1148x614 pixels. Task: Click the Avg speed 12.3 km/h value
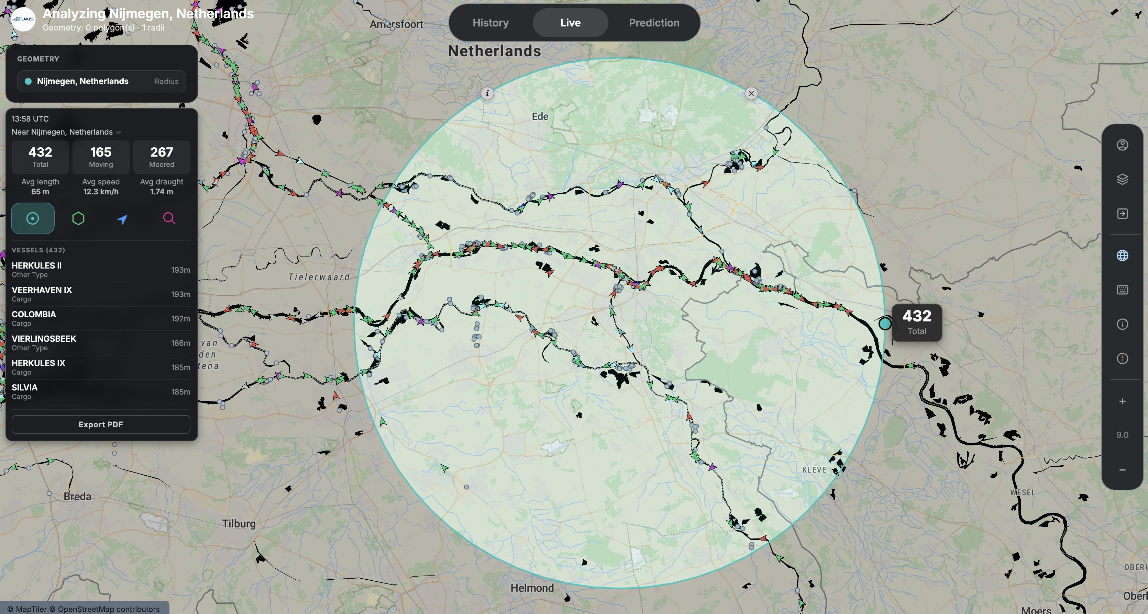pyautogui.click(x=101, y=192)
